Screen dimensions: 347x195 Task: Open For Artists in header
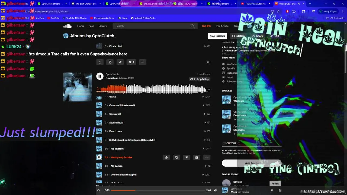(222, 26)
